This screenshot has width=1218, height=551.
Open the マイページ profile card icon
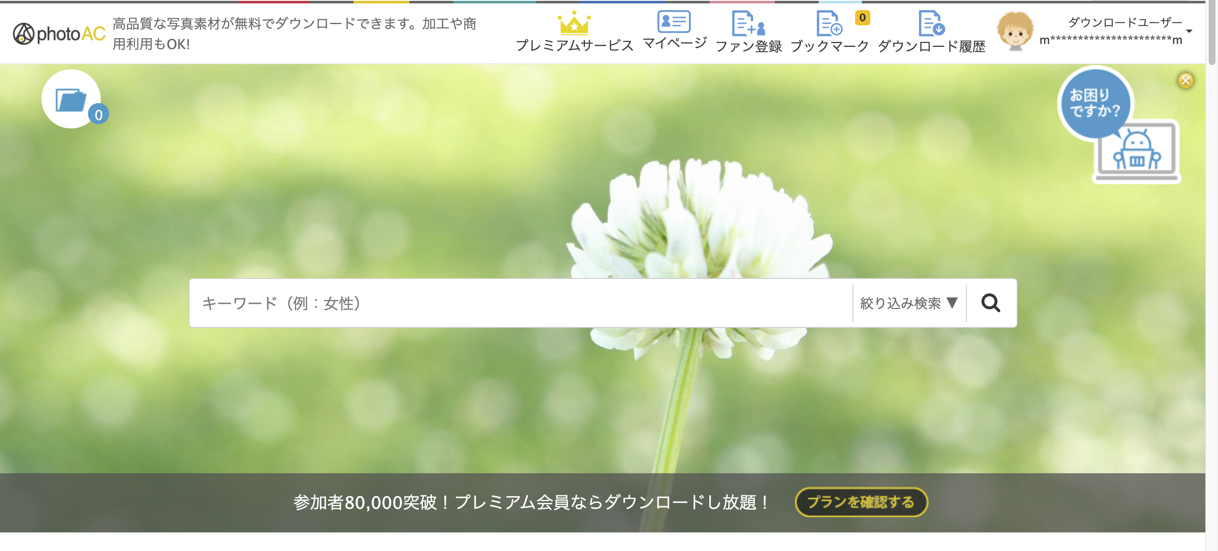(x=674, y=21)
